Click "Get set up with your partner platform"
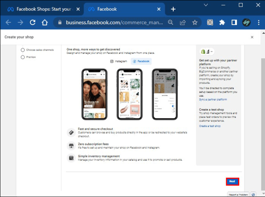 click(x=218, y=62)
